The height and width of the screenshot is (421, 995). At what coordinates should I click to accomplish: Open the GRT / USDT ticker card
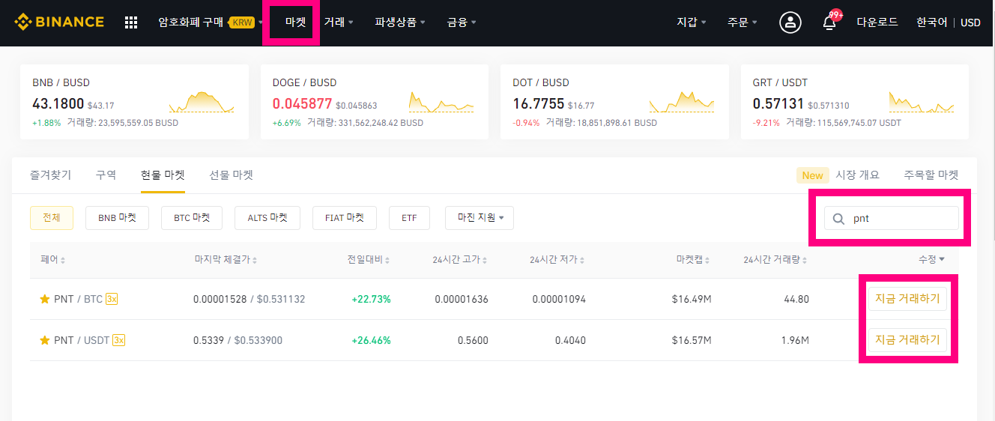click(854, 102)
